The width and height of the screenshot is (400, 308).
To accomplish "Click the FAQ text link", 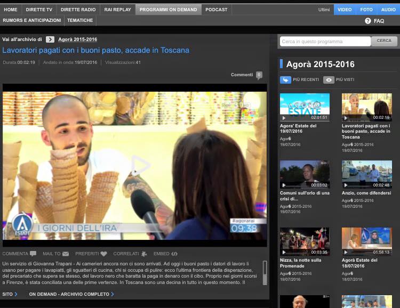I will (x=379, y=21).
